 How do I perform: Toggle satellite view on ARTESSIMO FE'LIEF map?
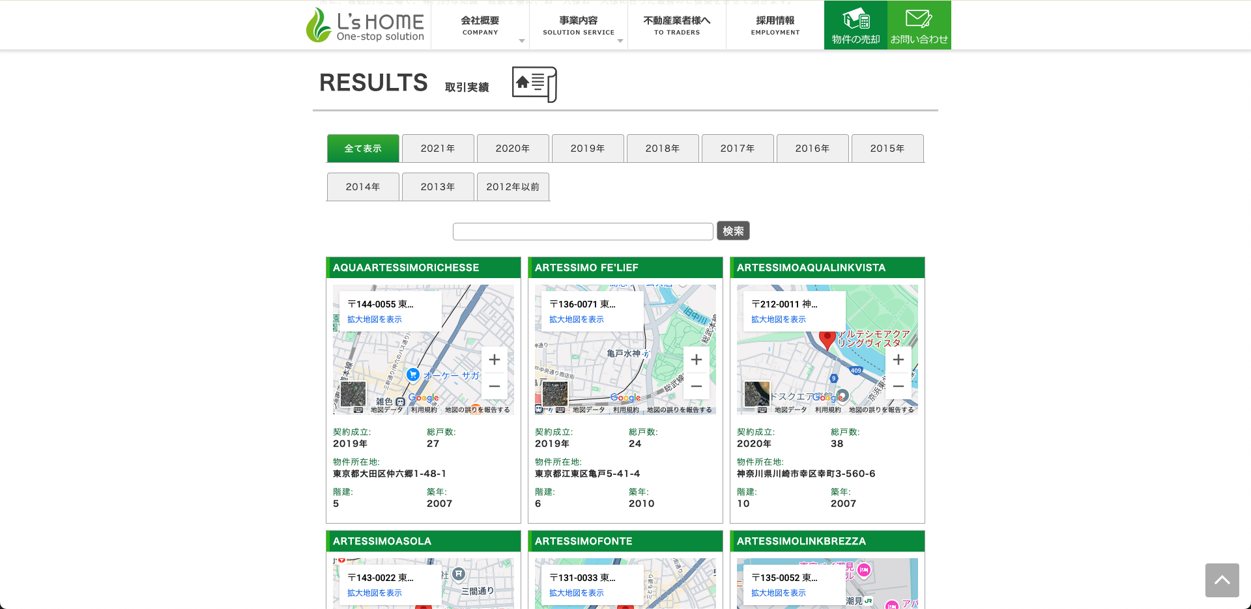[555, 394]
